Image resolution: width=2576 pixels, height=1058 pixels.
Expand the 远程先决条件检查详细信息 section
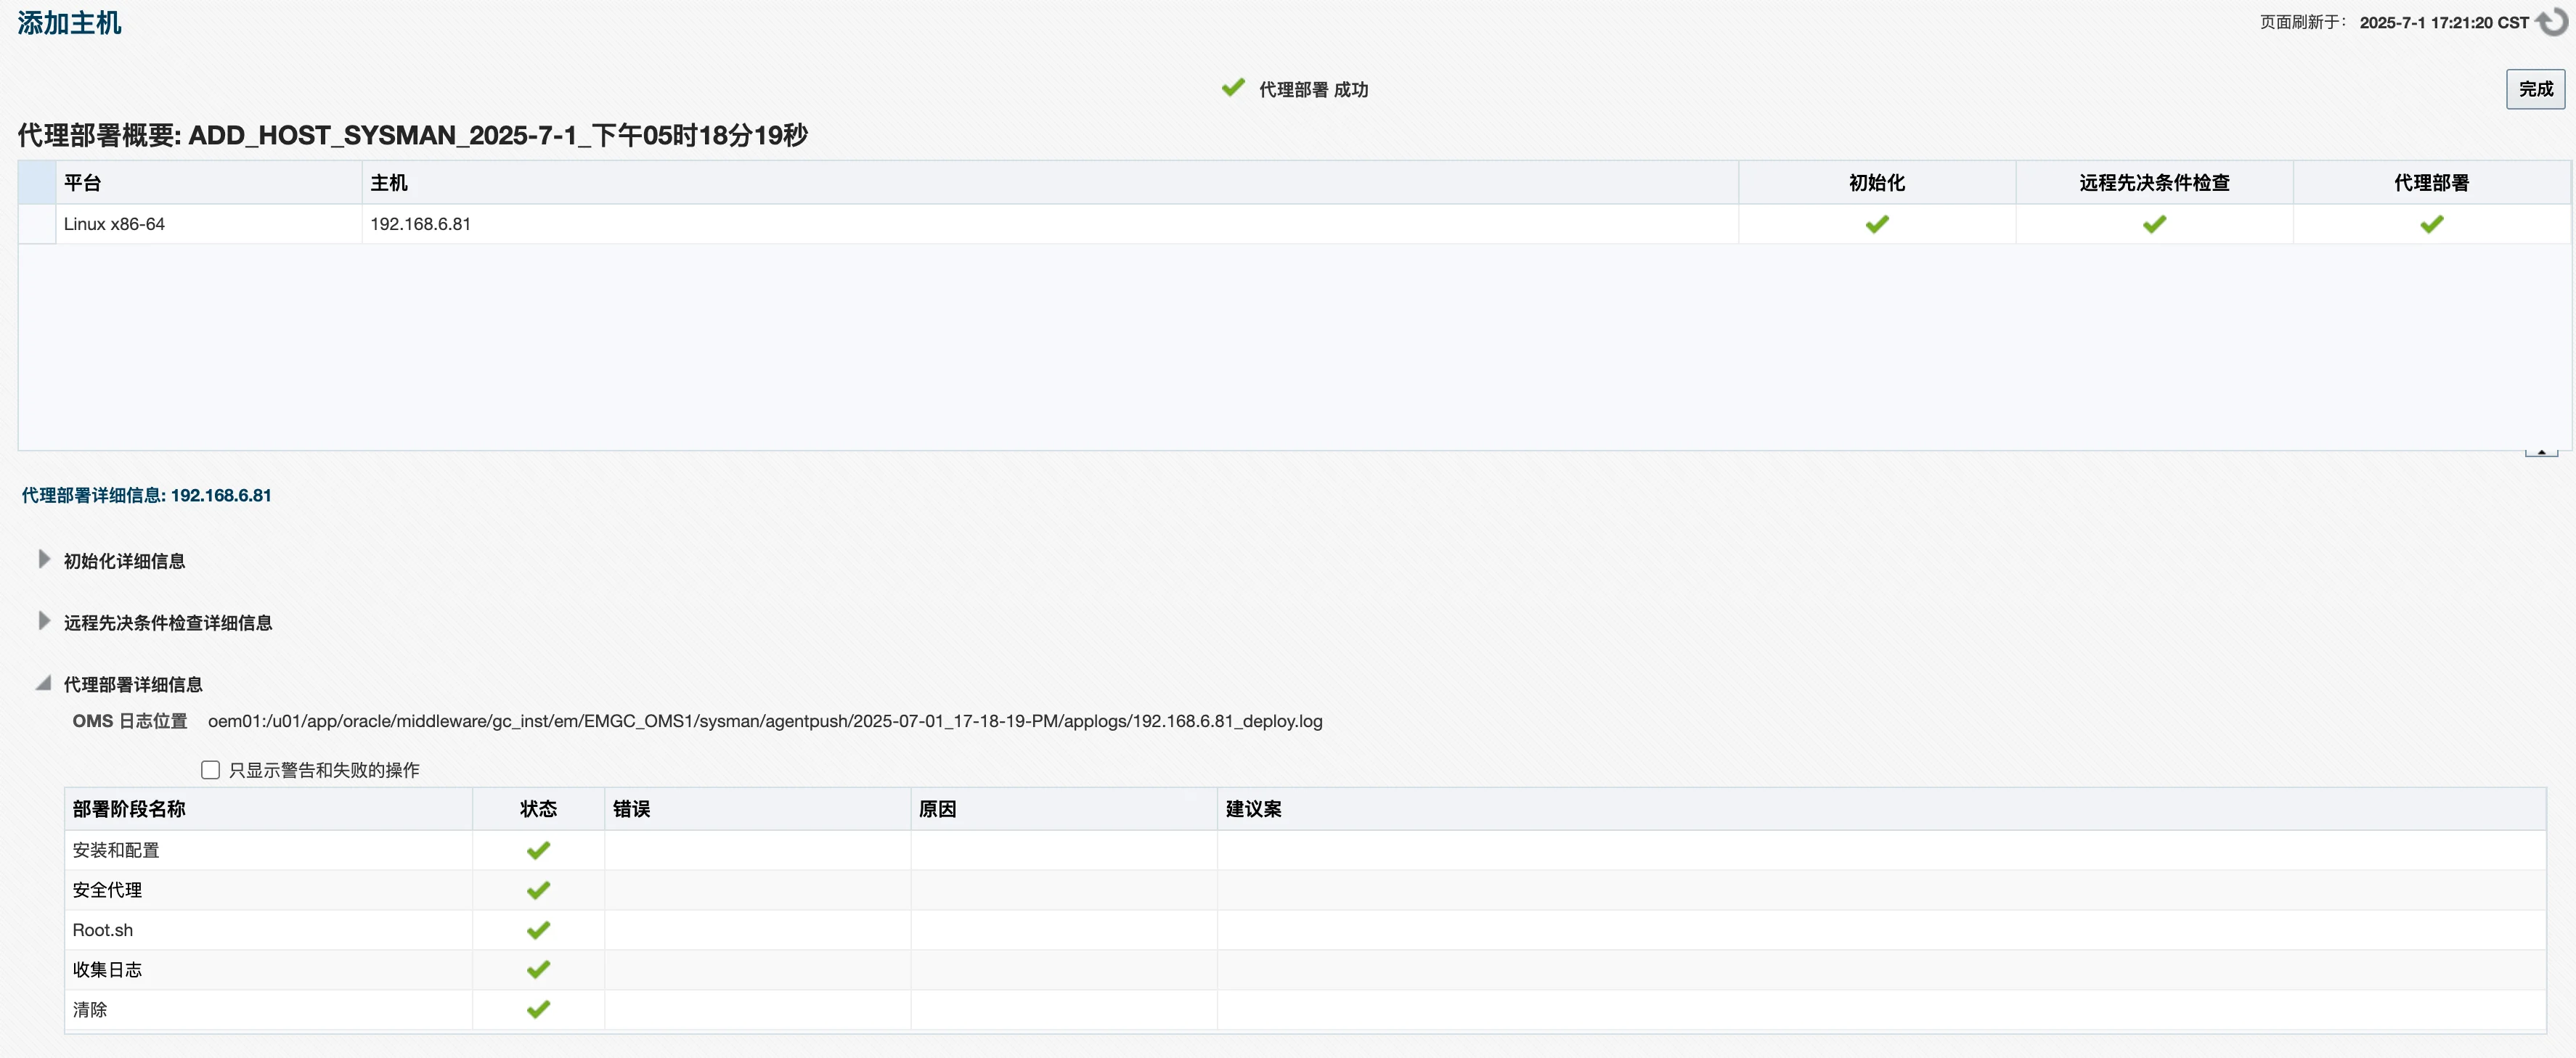44,620
